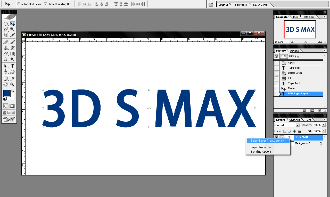Enable Edit in Standard Mode button

6,106
